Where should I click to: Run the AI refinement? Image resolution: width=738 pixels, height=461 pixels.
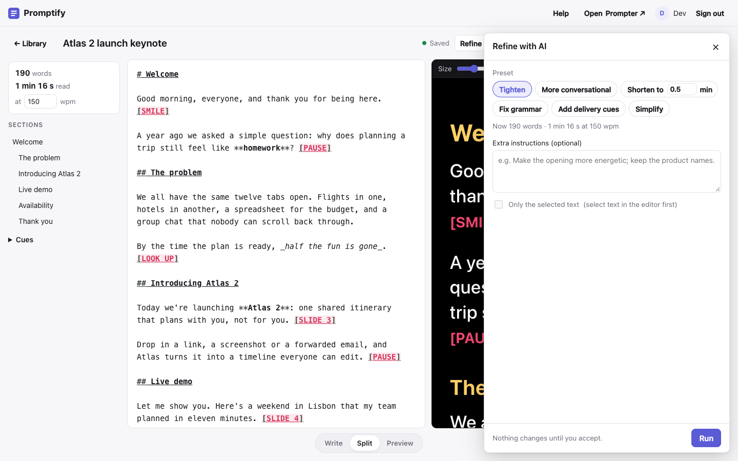click(706, 438)
